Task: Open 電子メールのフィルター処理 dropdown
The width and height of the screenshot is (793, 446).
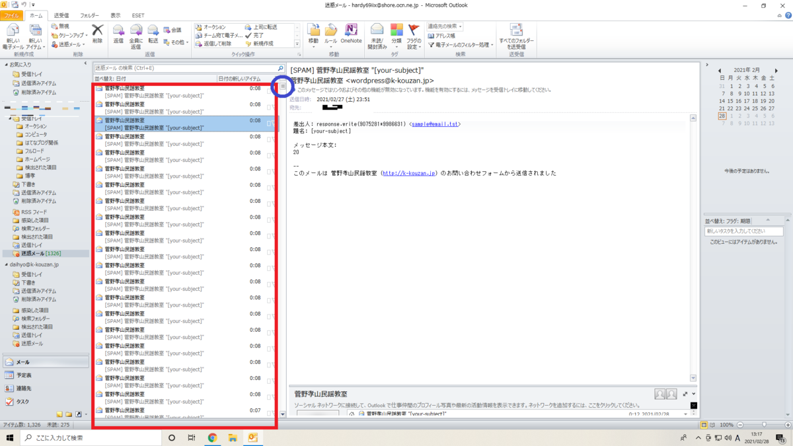Action: click(x=460, y=45)
